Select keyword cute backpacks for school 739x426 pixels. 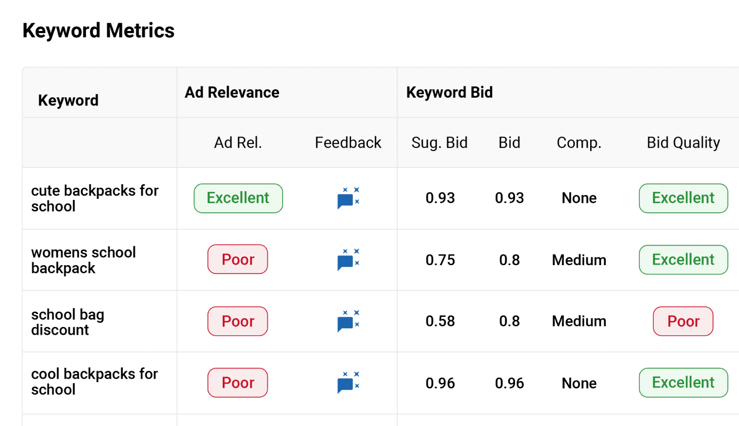pos(95,198)
